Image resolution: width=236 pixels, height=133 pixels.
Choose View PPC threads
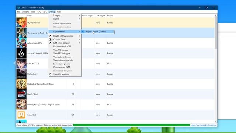pyautogui.click(x=65, y=50)
